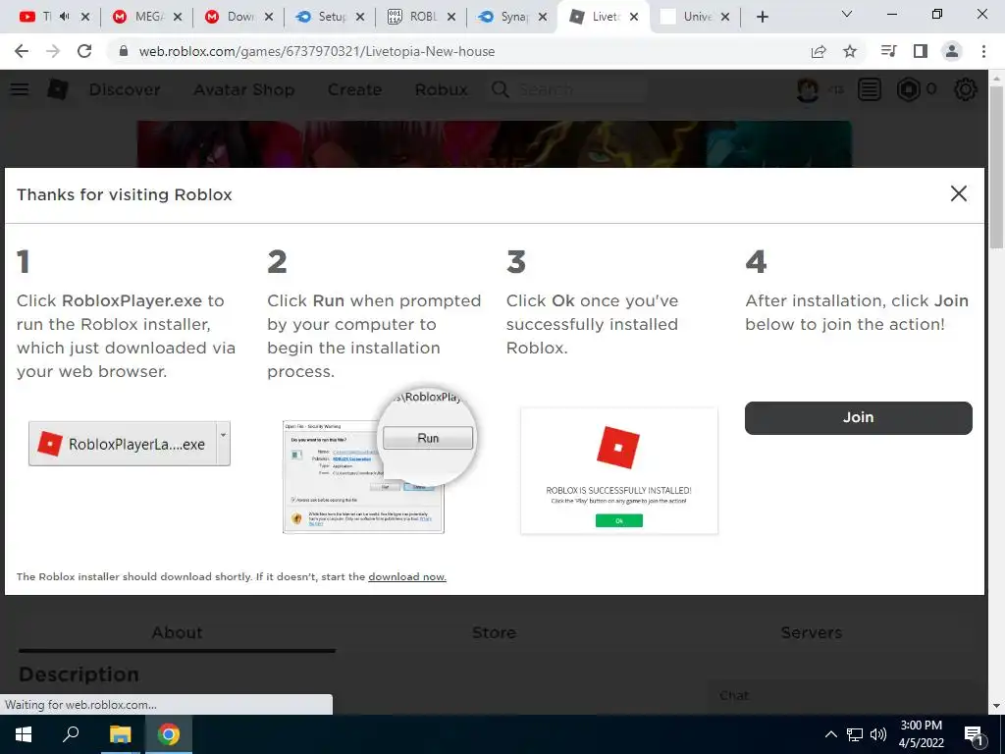This screenshot has height=754, width=1005.
Task: Open the volume tray icon
Action: 878,734
